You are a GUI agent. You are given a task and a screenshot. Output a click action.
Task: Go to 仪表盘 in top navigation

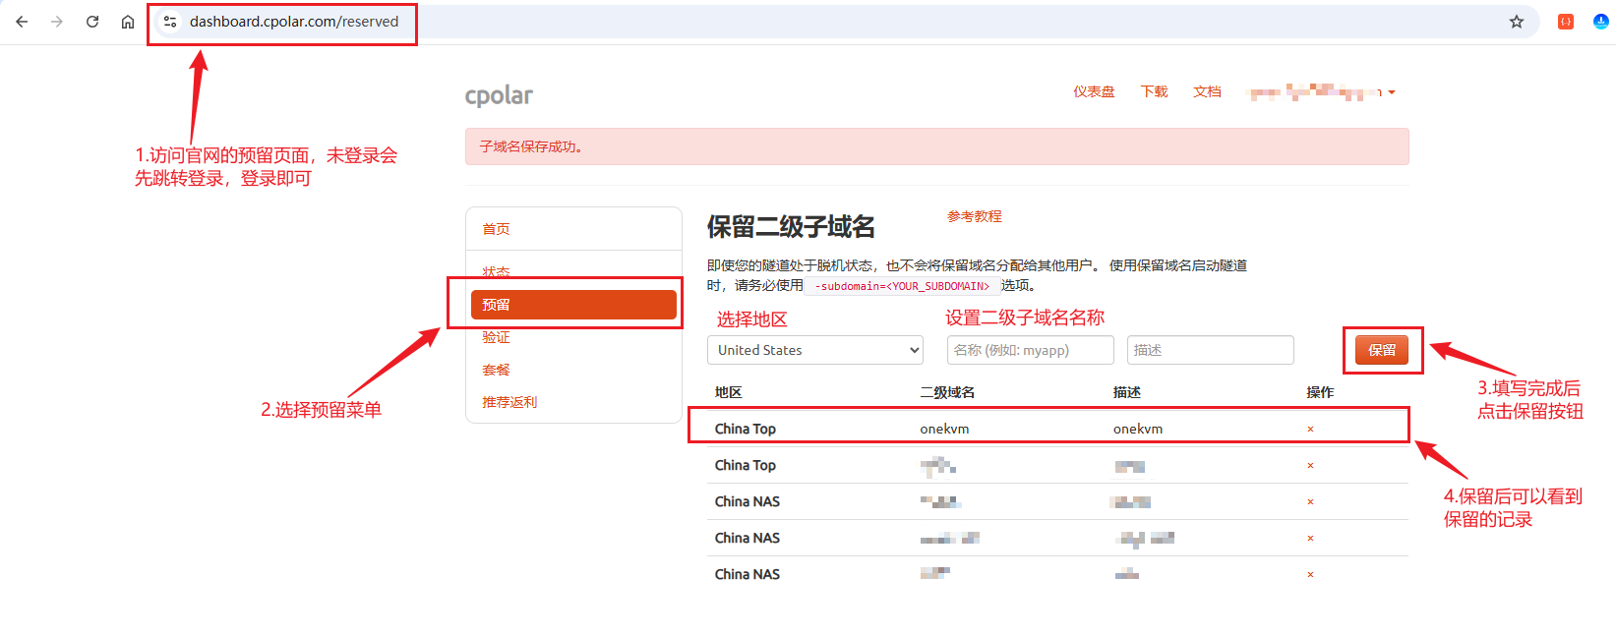[1094, 91]
